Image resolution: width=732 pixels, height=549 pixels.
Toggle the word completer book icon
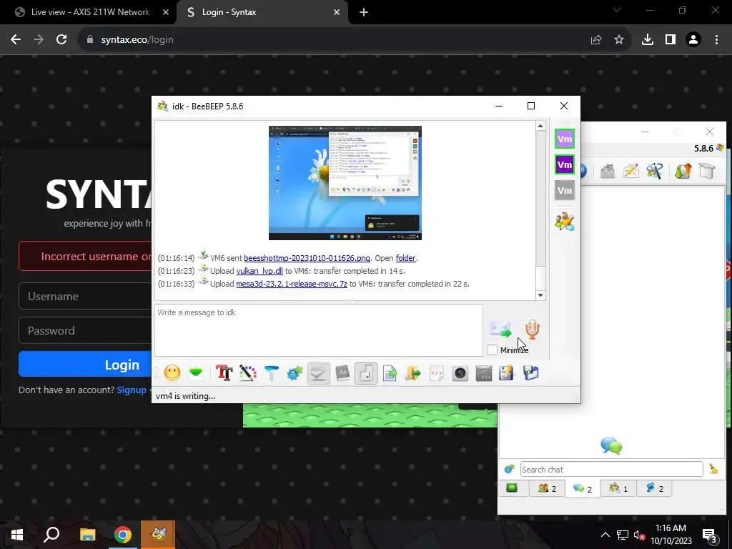pos(342,373)
